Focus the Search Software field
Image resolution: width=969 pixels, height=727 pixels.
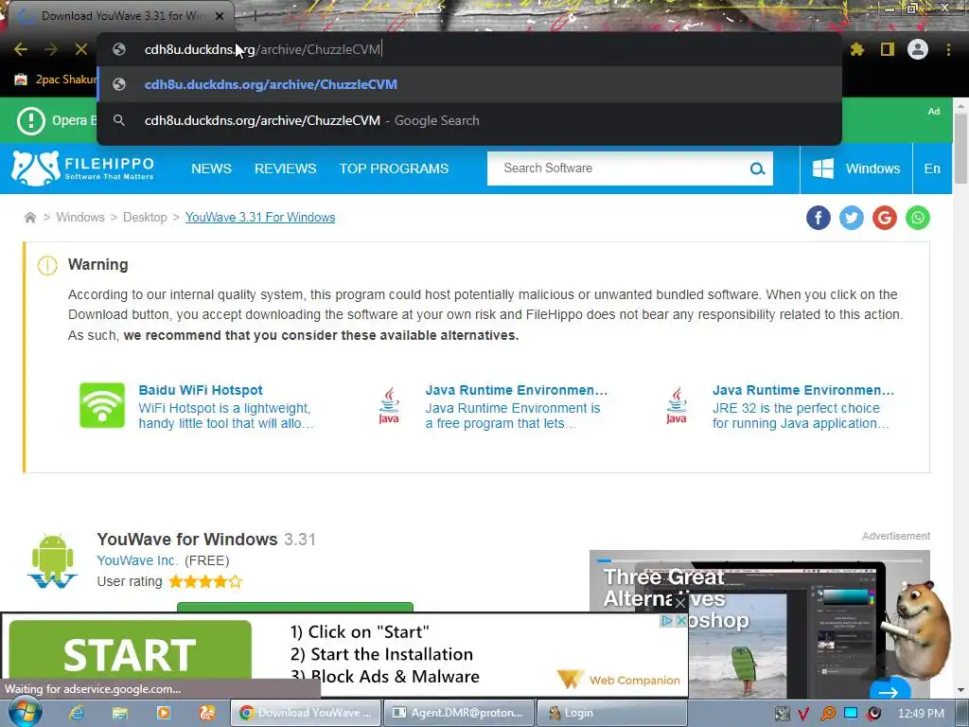coord(618,168)
